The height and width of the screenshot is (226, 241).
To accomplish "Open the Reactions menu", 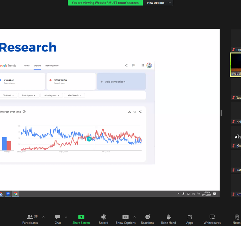I will click(147, 219).
